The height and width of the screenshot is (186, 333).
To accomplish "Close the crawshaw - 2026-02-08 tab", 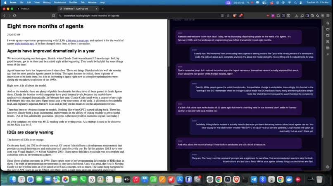I will pos(96,9).
